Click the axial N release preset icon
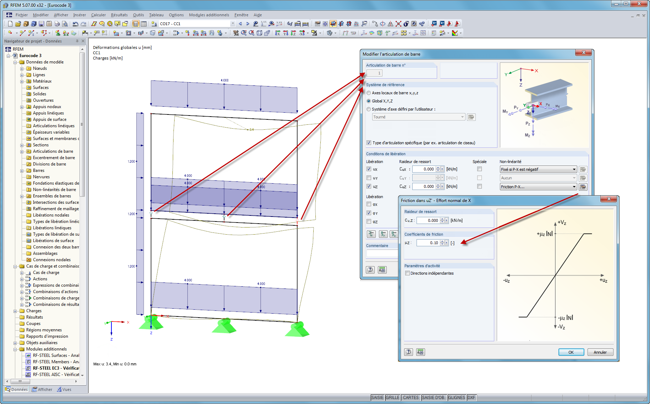 [x=371, y=234]
